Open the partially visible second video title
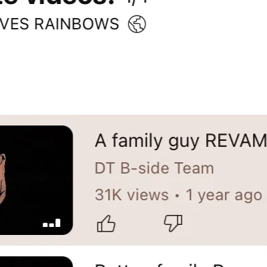 coord(181,265)
